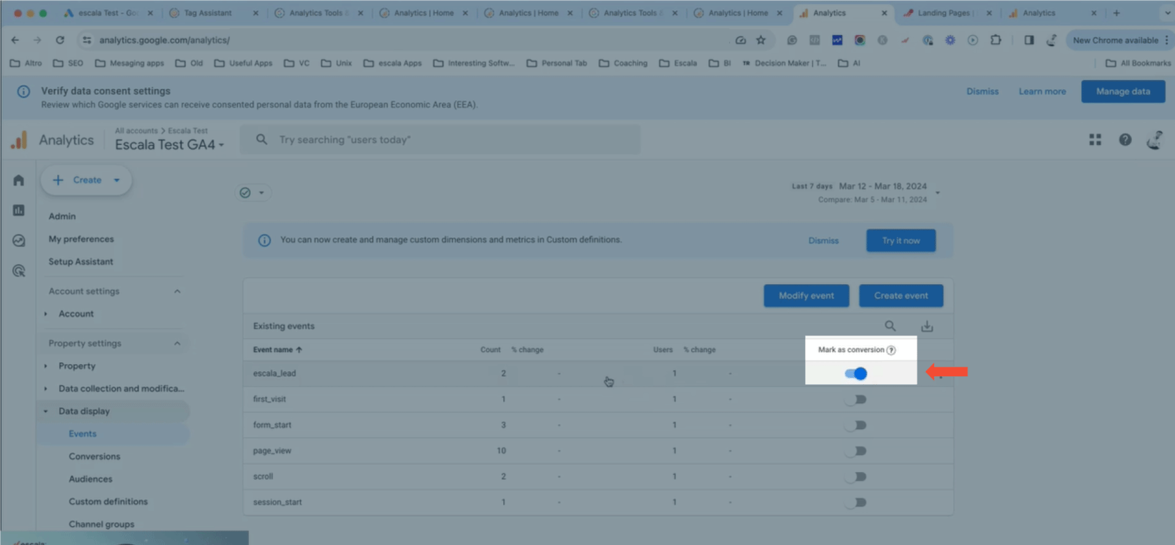Screen dimensions: 1175x545
Task: Switch to the Tag Assistant browser tab
Action: pyautogui.click(x=215, y=13)
